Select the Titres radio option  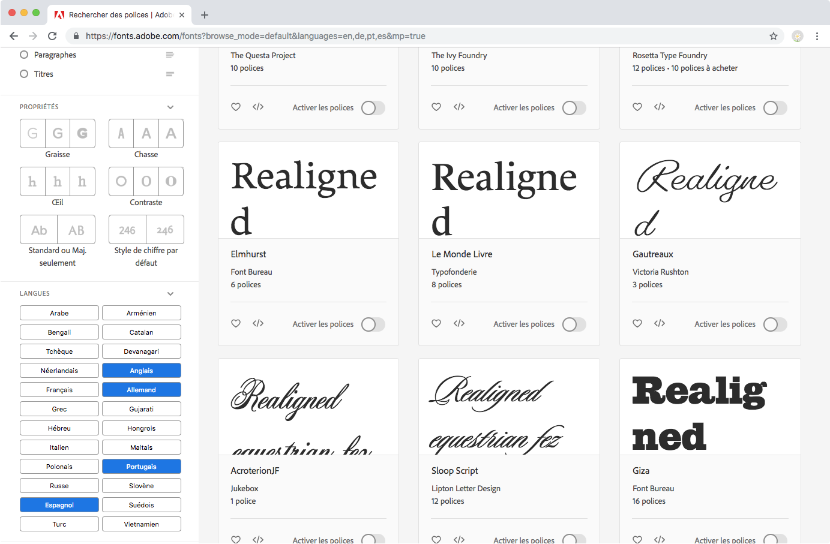tap(24, 74)
